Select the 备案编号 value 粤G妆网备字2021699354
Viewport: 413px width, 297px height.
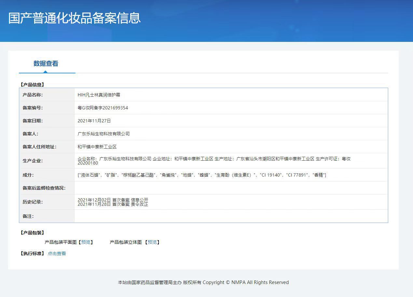[x=103, y=108]
